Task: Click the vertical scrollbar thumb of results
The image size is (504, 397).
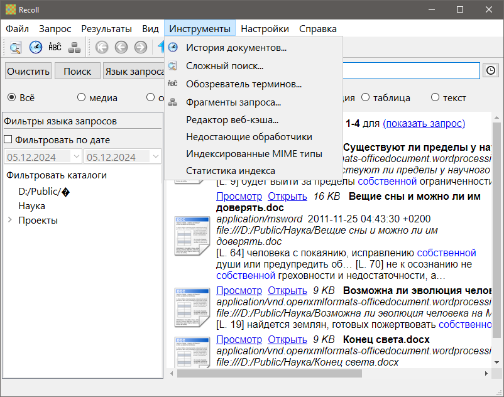Action: point(496,230)
